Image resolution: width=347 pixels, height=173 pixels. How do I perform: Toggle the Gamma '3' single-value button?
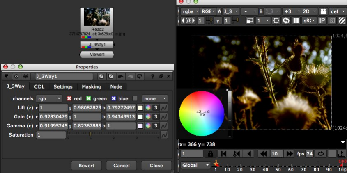click(x=156, y=126)
